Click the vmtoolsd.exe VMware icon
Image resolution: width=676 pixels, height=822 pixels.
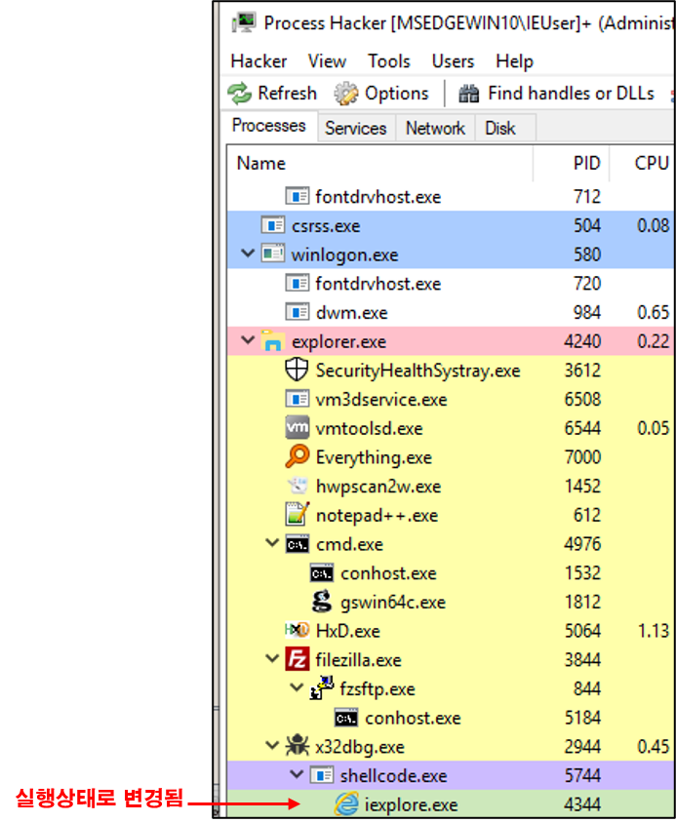click(297, 427)
